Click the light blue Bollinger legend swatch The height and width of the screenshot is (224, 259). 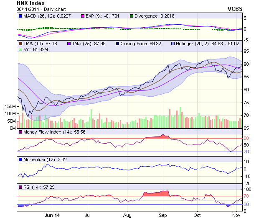click(174, 44)
